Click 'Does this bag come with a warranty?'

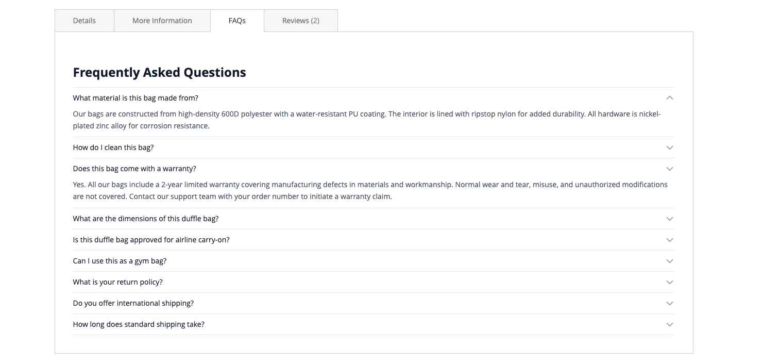click(x=134, y=169)
